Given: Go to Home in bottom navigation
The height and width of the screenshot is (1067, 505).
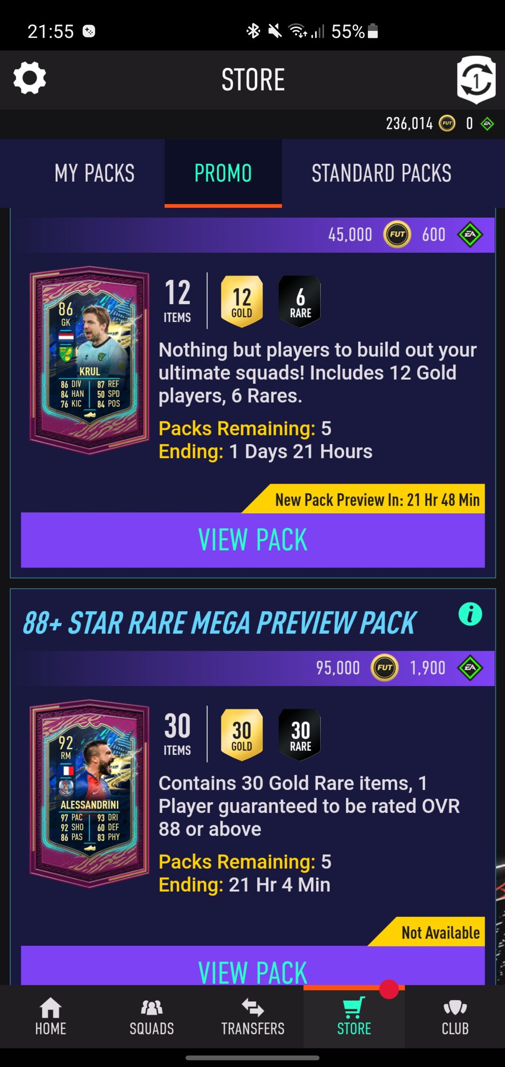Looking at the screenshot, I should (x=51, y=1016).
